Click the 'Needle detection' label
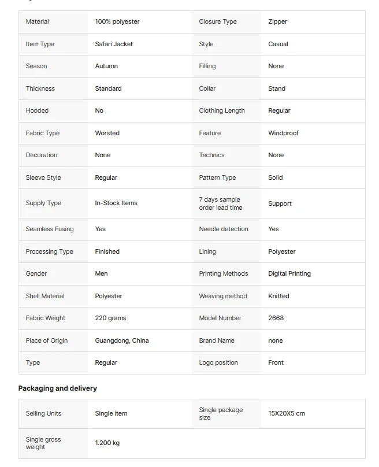This screenshot has height=467, width=379. pyautogui.click(x=224, y=229)
